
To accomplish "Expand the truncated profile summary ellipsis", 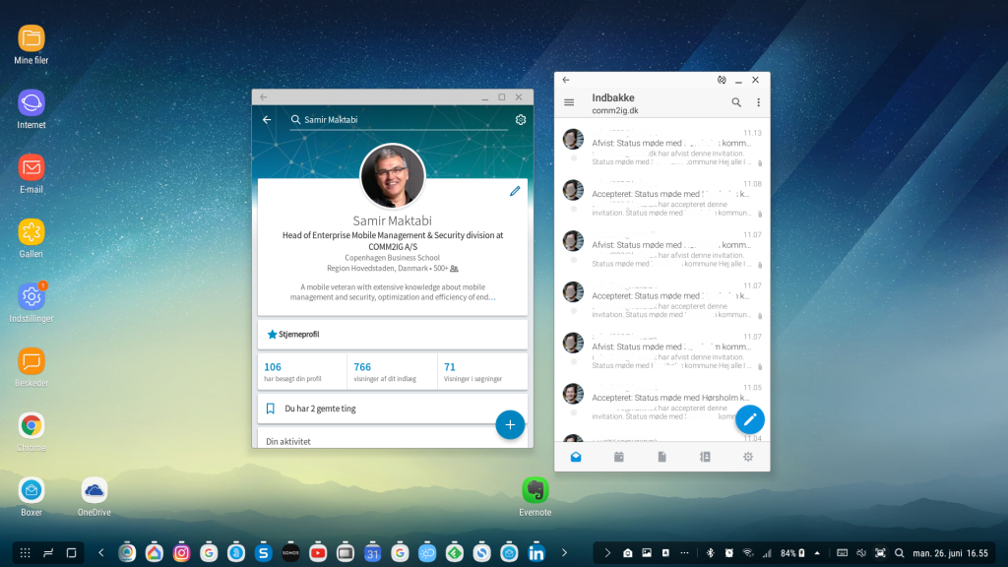I will (492, 297).
